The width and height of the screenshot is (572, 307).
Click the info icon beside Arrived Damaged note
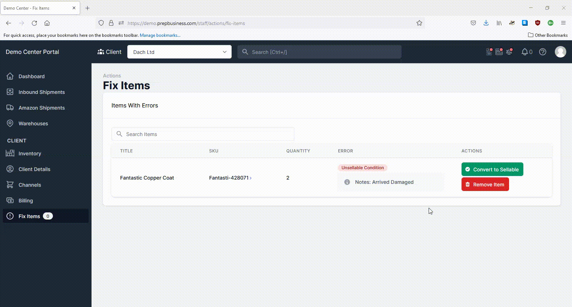point(347,182)
